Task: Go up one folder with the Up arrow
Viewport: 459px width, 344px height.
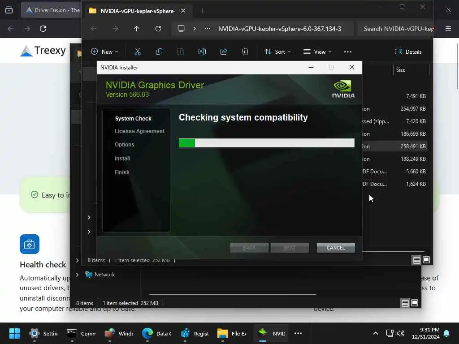Action: (136, 29)
